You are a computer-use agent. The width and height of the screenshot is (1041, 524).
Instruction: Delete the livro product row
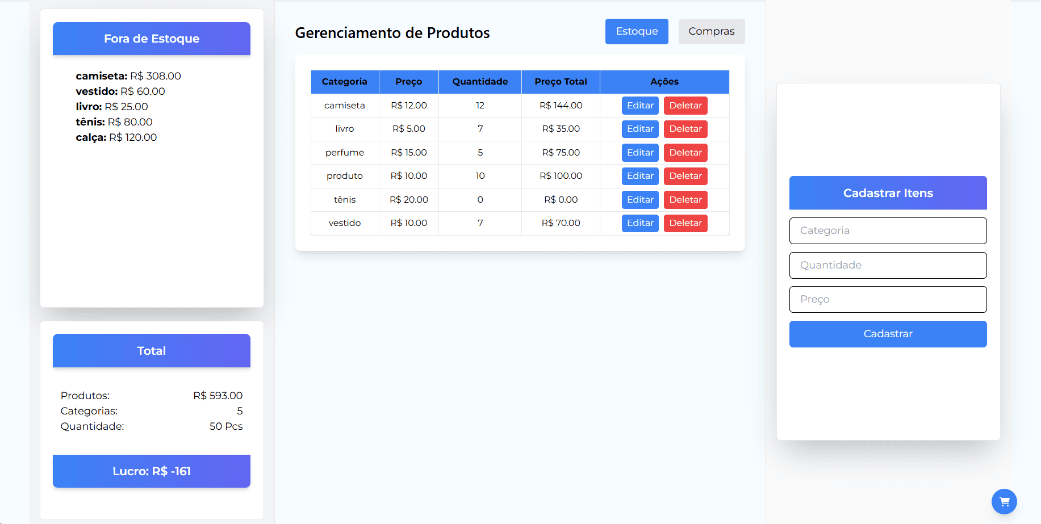685,129
